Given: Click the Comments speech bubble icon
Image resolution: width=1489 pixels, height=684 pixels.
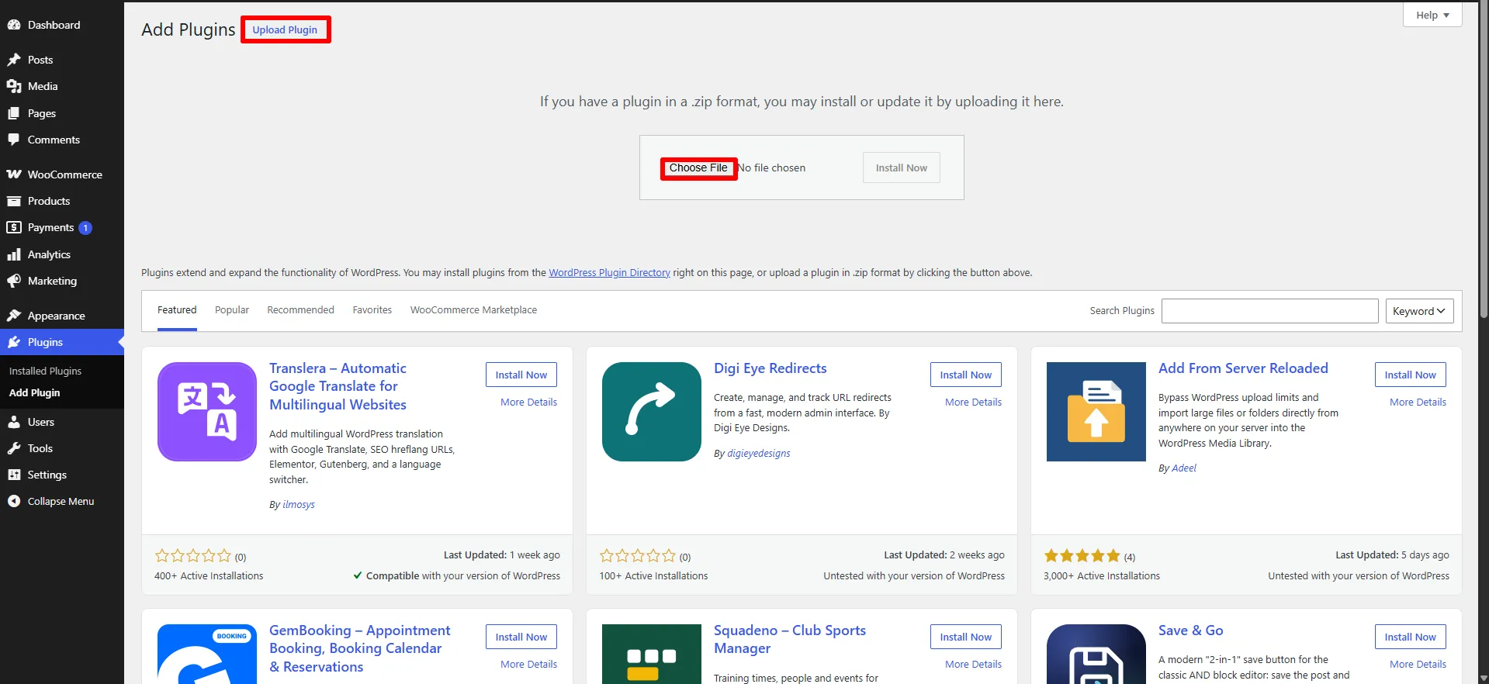Looking at the screenshot, I should pyautogui.click(x=14, y=140).
